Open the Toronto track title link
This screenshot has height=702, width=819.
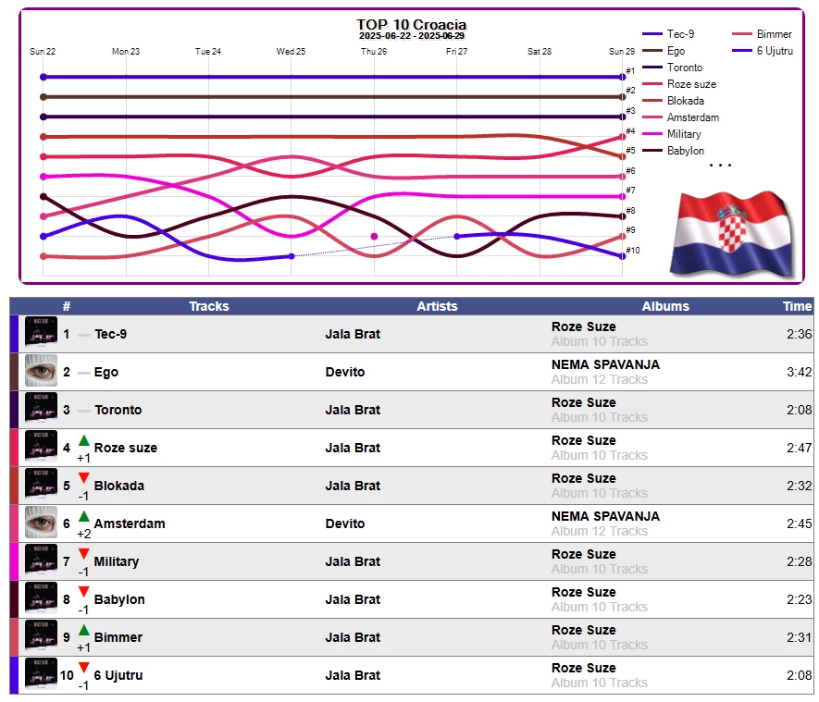(x=118, y=410)
